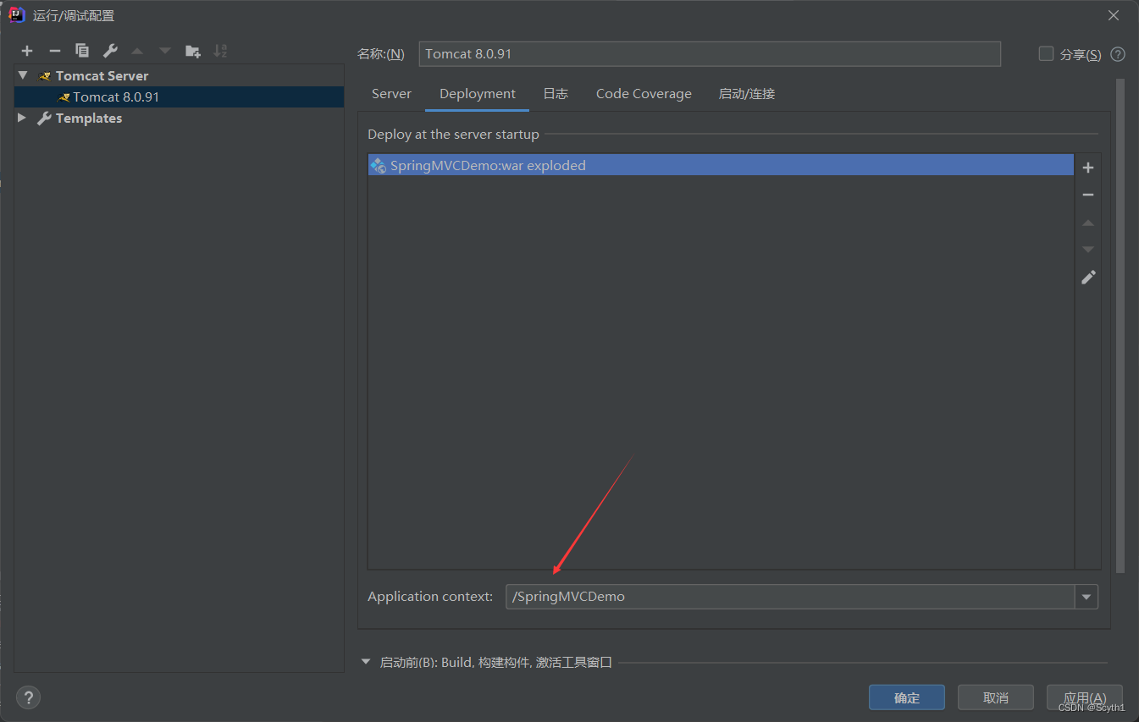Open help icon next to share checkbox
1139x722 pixels.
[1118, 54]
